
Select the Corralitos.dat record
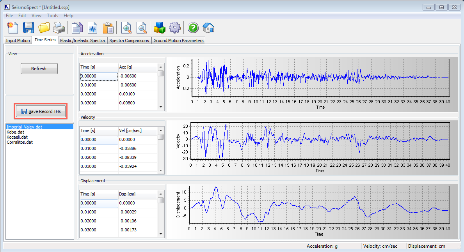coord(20,142)
